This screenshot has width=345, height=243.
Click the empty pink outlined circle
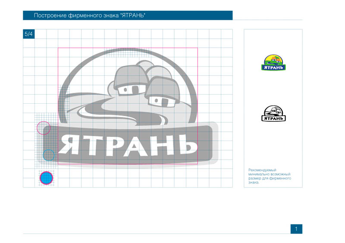44,128
